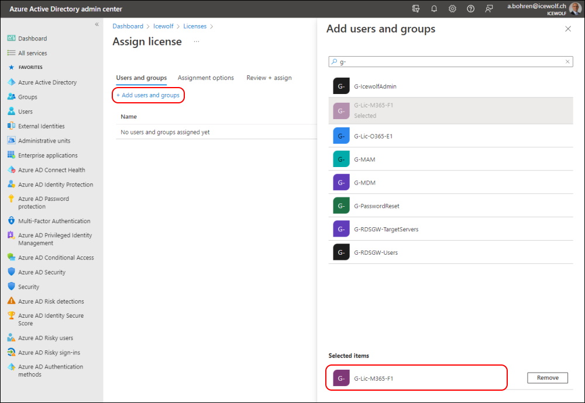Click the help question mark icon
585x403 pixels.
point(470,9)
